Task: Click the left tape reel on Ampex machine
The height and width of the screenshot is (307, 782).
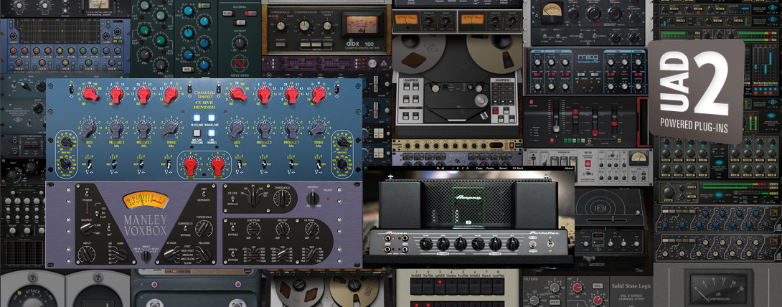Action: click(420, 54)
